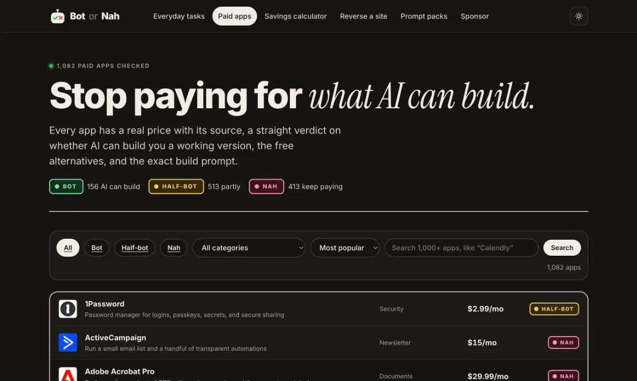Toggle the light/dark theme sun icon

click(x=579, y=16)
